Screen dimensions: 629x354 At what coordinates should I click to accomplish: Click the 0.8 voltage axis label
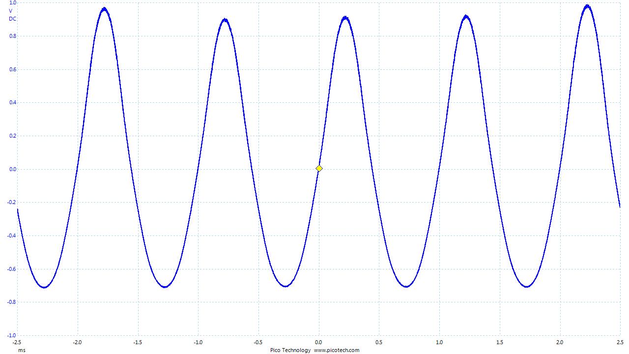click(12, 36)
